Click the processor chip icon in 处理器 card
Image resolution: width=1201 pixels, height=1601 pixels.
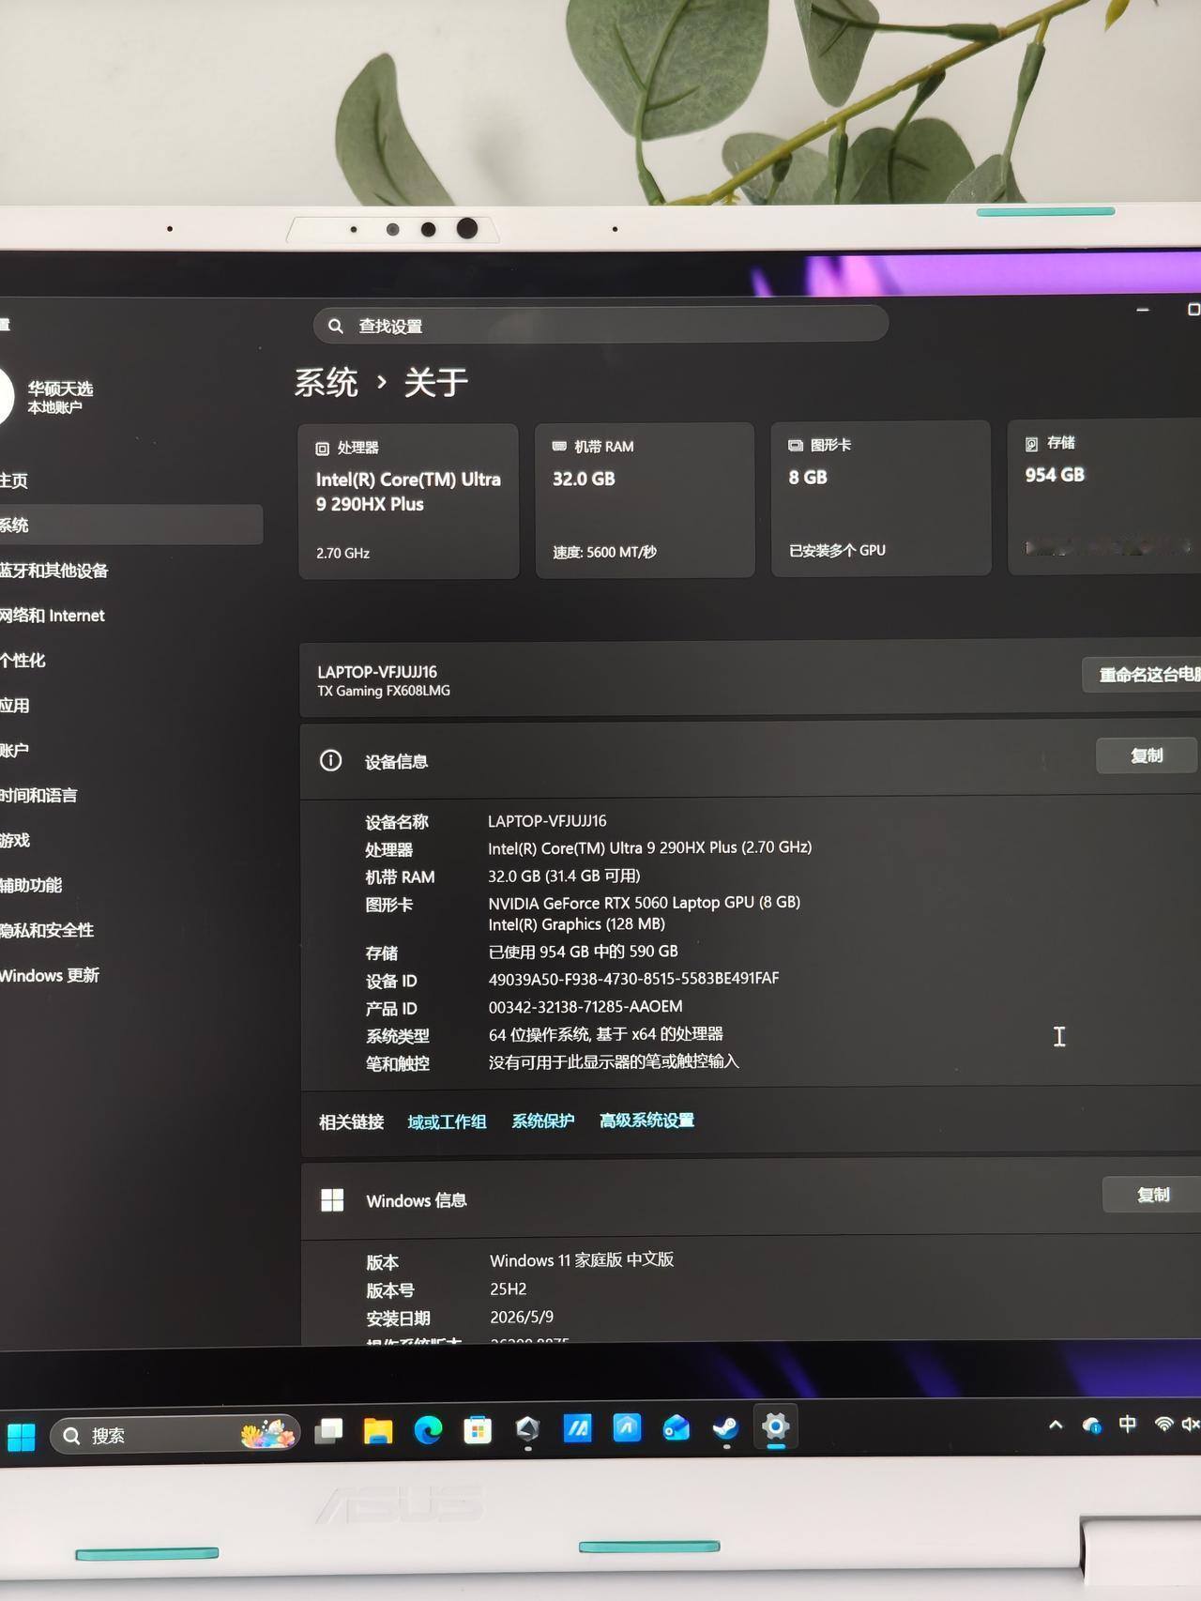click(322, 449)
